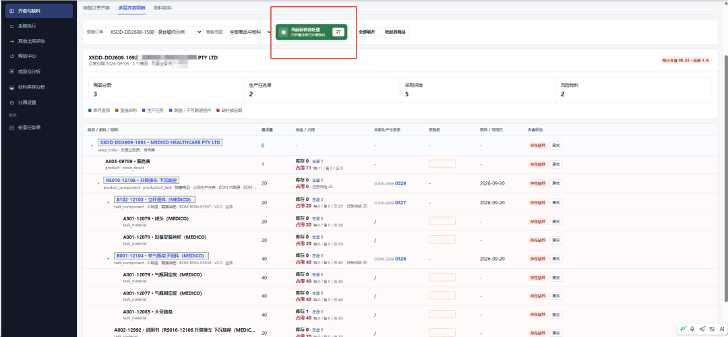
Task: Click the purple 生产任务 legend swatch
Action: (x=144, y=111)
